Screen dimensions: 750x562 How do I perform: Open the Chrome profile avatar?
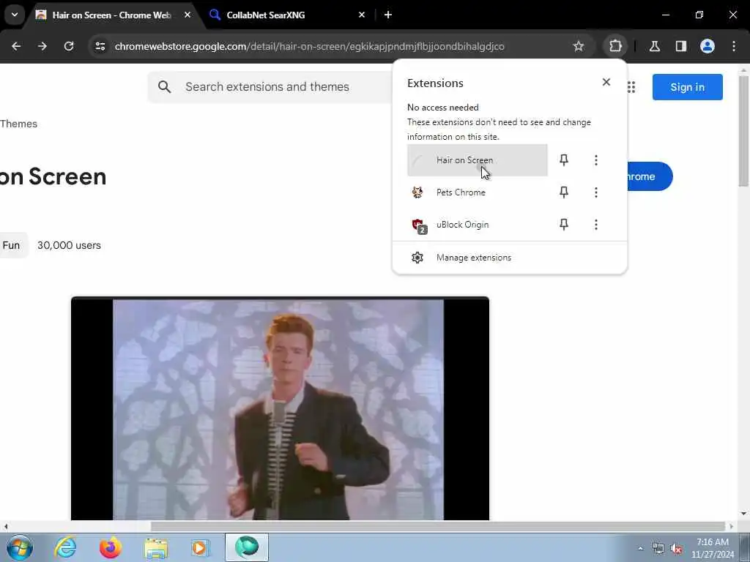[707, 46]
